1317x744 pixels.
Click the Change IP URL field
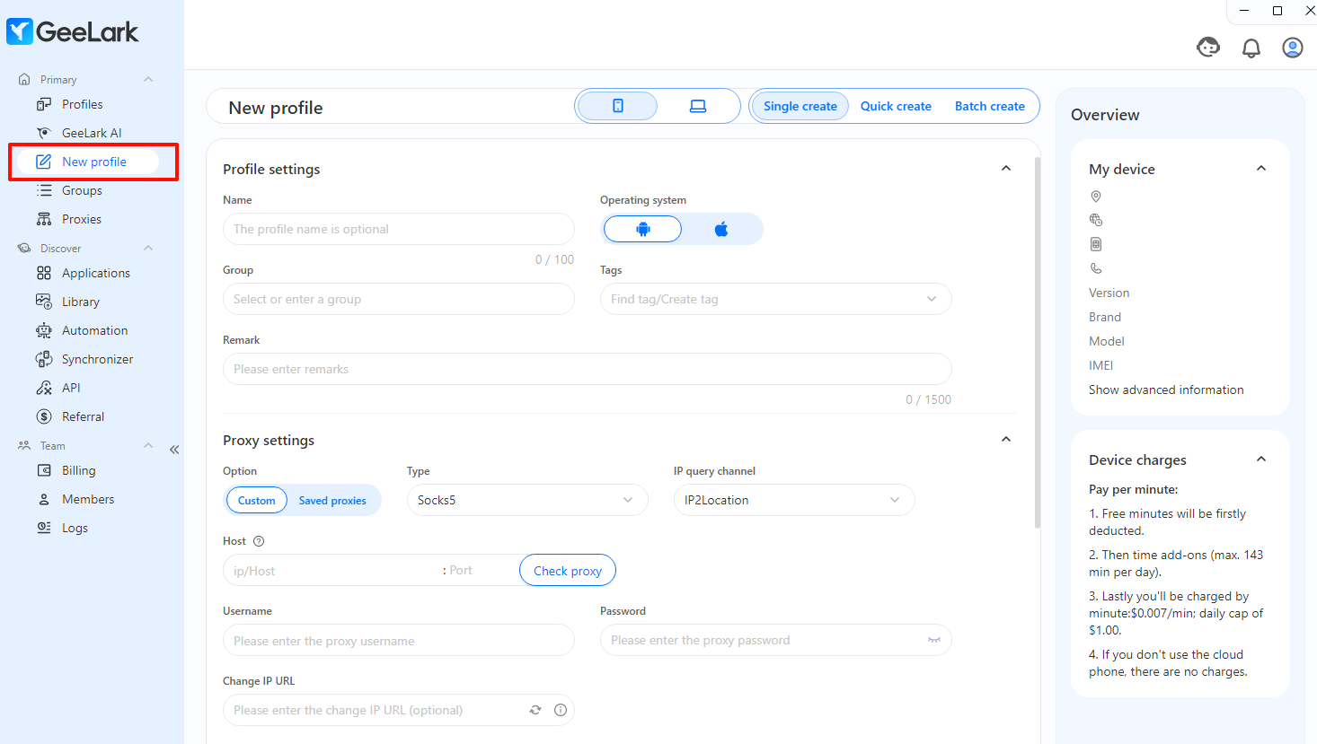point(398,710)
